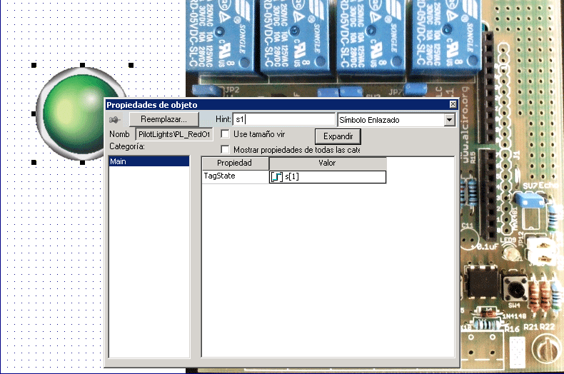Viewport: 564px width, 374px height.
Task: Click the pin icon in Propiedades de objeto
Action: point(114,120)
